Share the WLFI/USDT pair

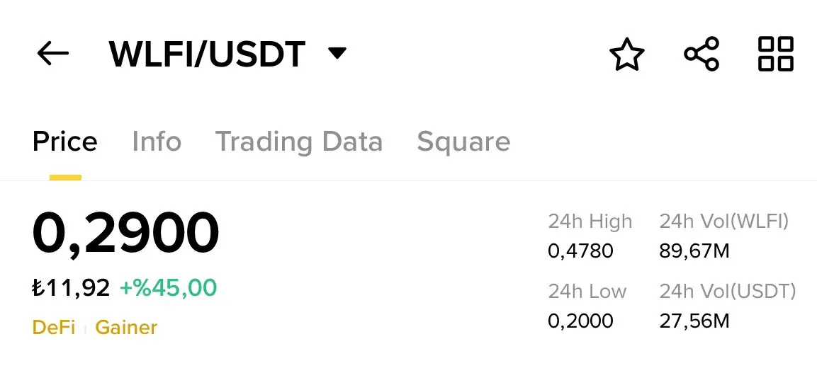pyautogui.click(x=702, y=54)
